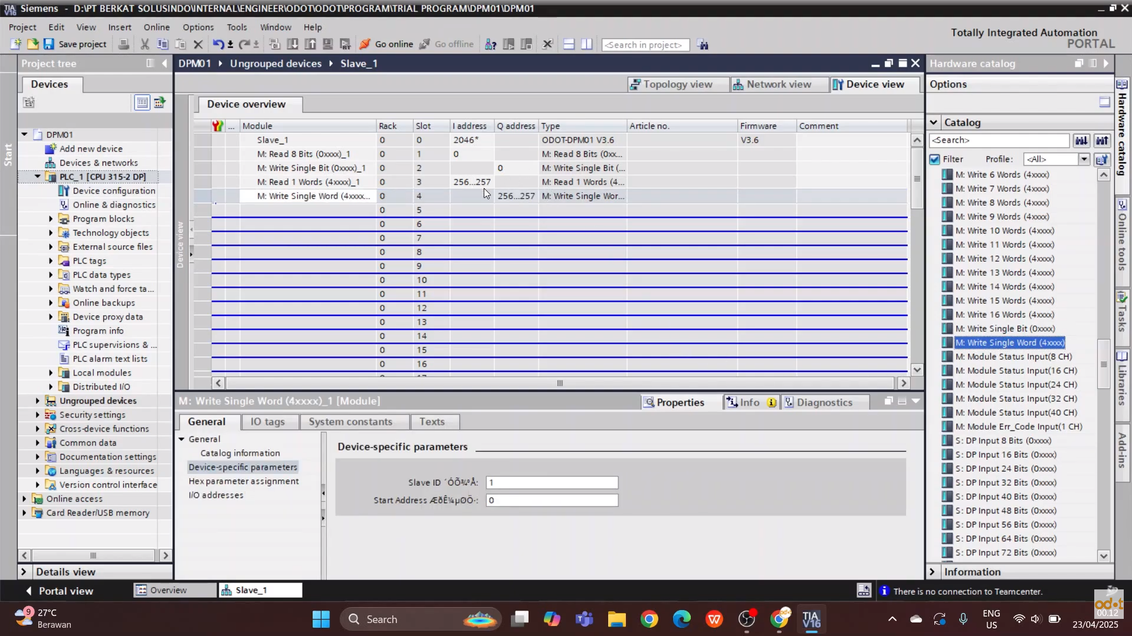This screenshot has width=1132, height=636.
Task: Click the Copy toolbar icon
Action: click(162, 44)
